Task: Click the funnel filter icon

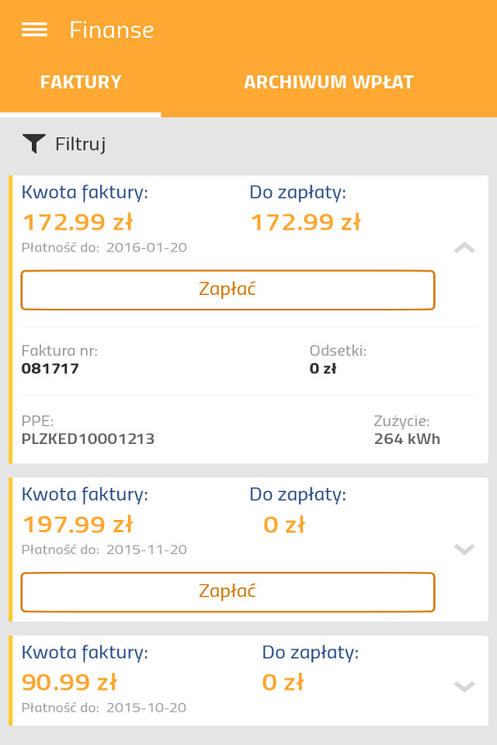Action: click(x=34, y=144)
